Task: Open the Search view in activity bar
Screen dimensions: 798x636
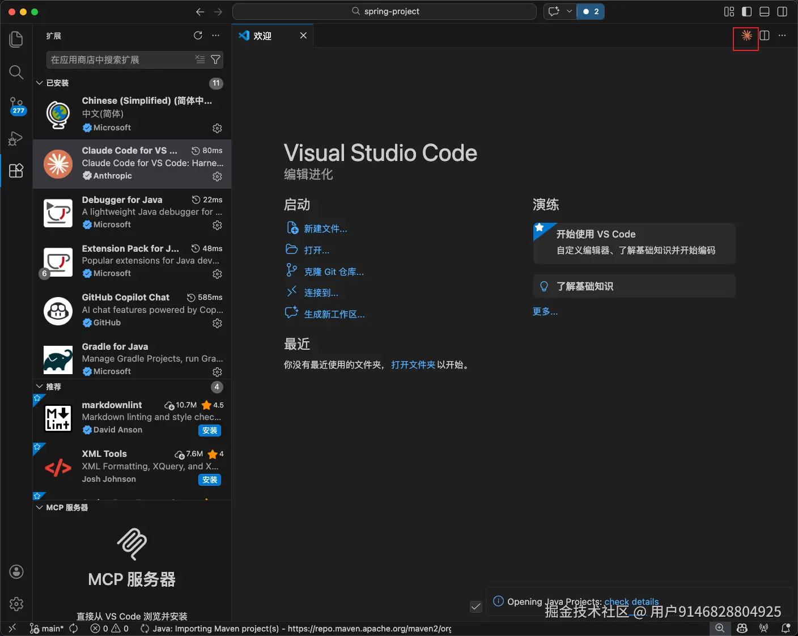Action: click(x=16, y=72)
